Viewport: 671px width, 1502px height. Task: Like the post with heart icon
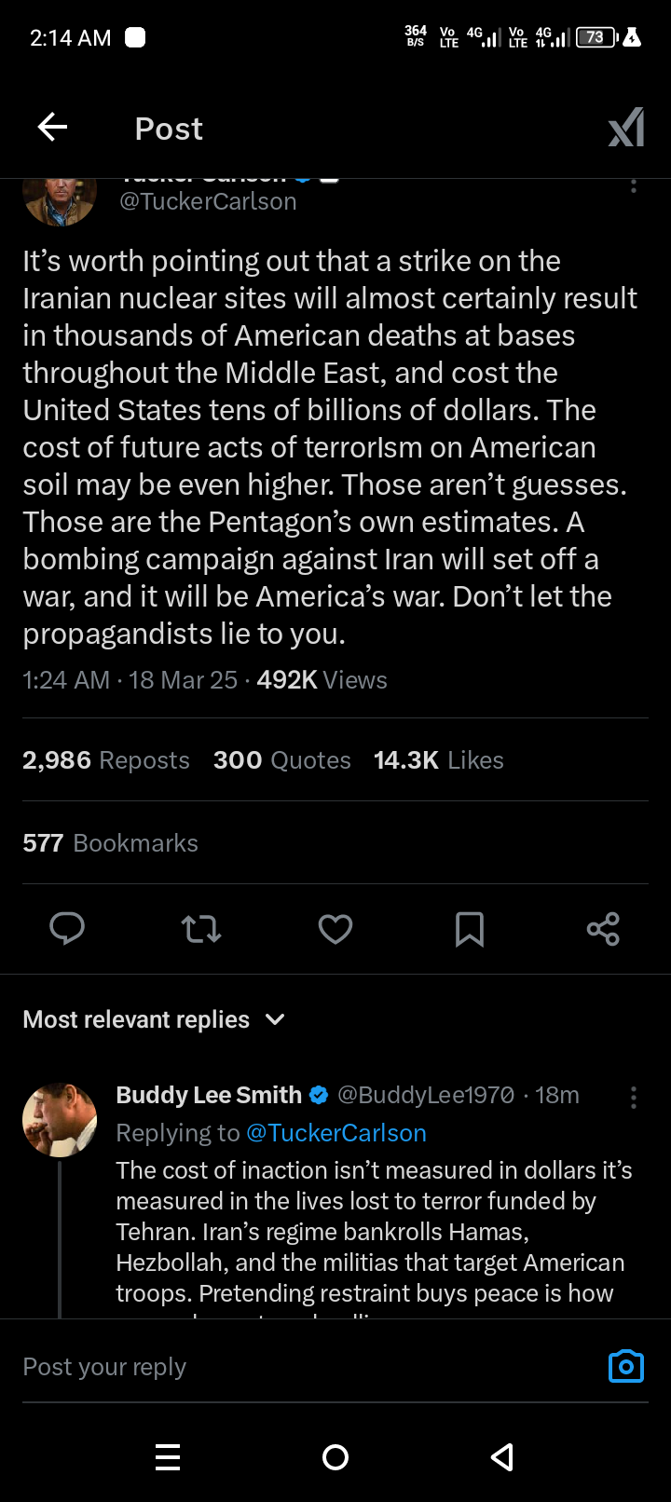pos(335,929)
